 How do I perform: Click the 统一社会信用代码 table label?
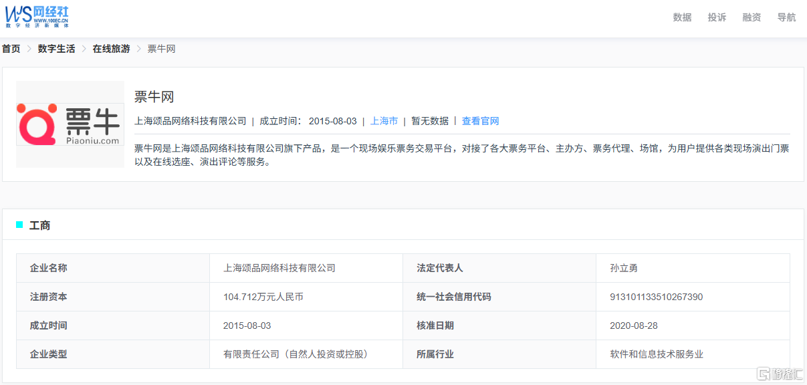point(454,297)
